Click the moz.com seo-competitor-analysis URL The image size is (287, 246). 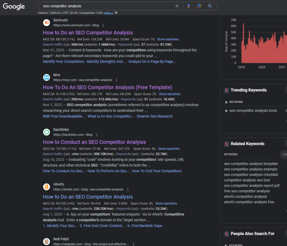(x=82, y=80)
